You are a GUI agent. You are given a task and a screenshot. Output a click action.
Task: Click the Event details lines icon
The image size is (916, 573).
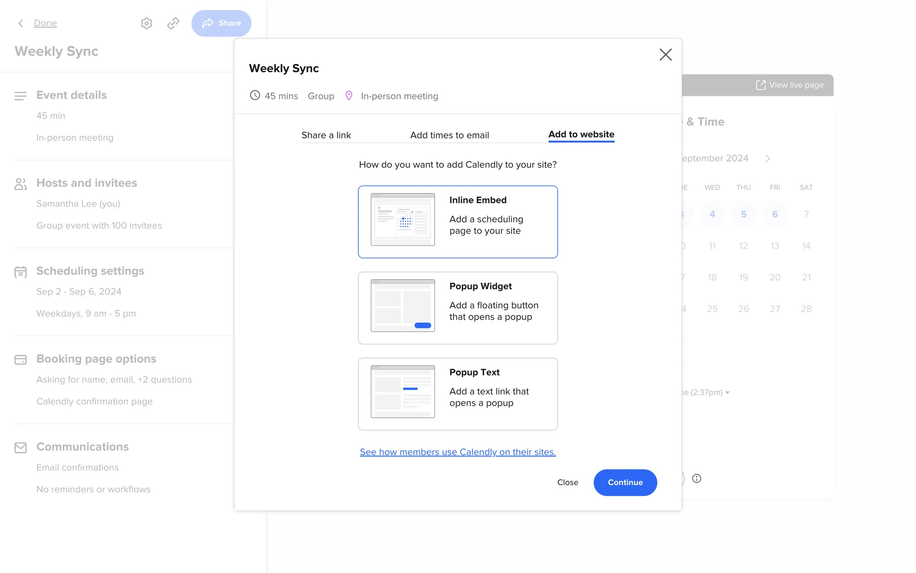[21, 96]
